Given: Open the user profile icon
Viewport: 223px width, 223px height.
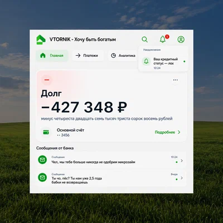Looking at the screenshot, I should click(x=181, y=40).
